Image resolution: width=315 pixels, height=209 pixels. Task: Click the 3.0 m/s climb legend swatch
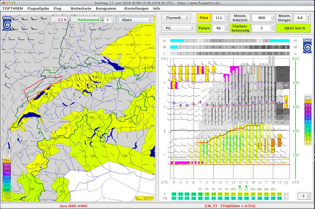click(x=308, y=118)
